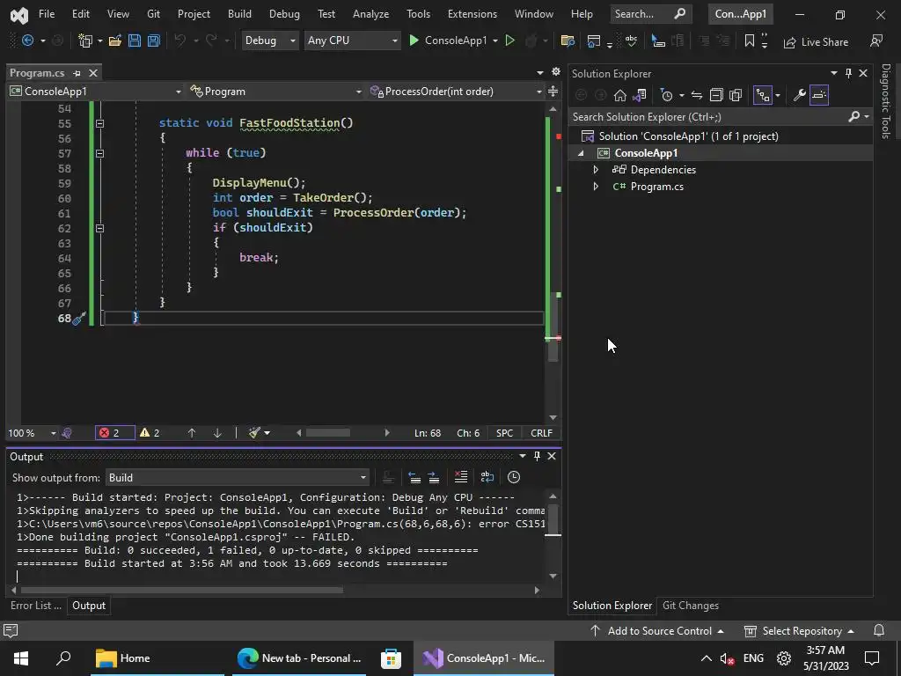The image size is (901, 676).
Task: Open the ProcessOrder(int order) member dropdown
Action: [456, 92]
